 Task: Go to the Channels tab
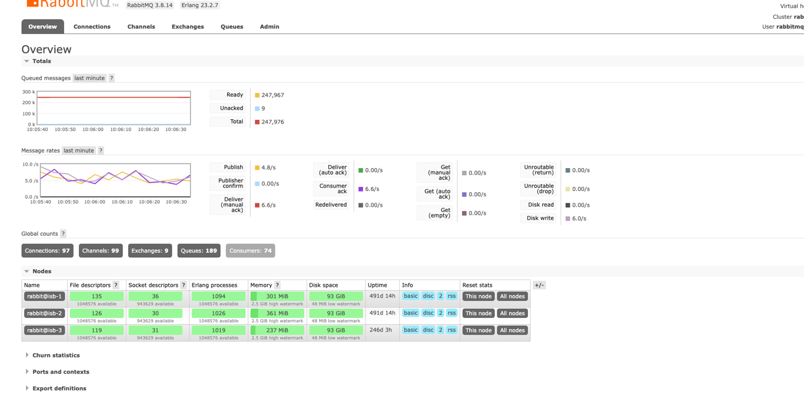(x=141, y=26)
